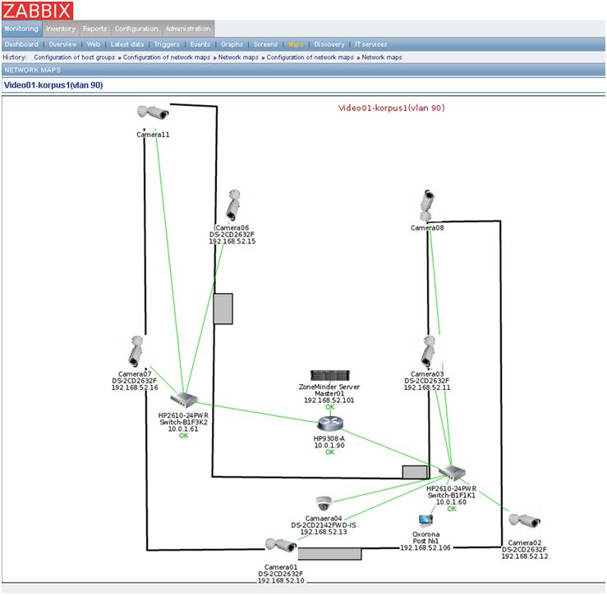
Task: Click the Camera08 camera icon
Action: point(427,205)
